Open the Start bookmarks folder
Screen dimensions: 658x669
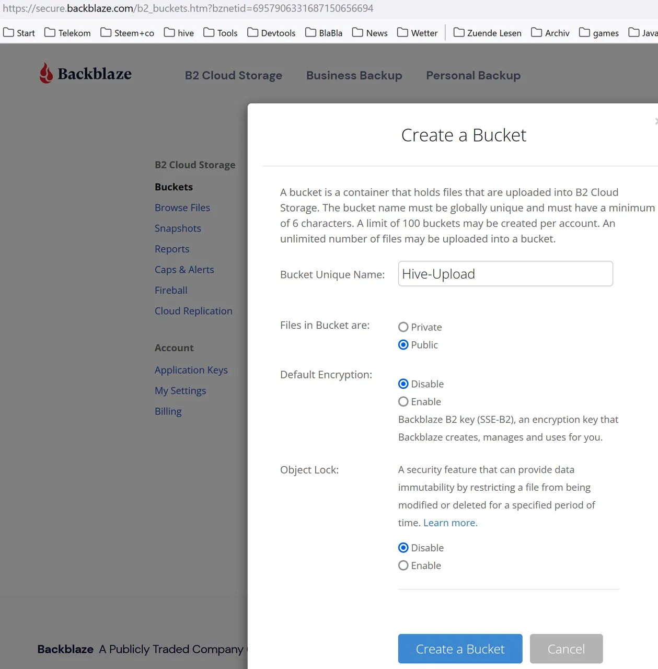[x=19, y=33]
